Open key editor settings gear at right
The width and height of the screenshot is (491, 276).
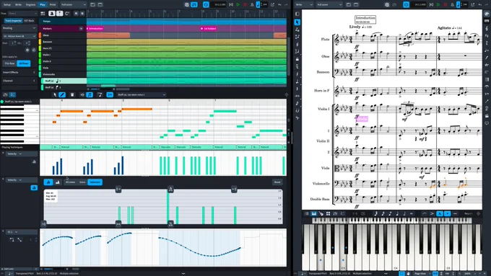(286, 94)
